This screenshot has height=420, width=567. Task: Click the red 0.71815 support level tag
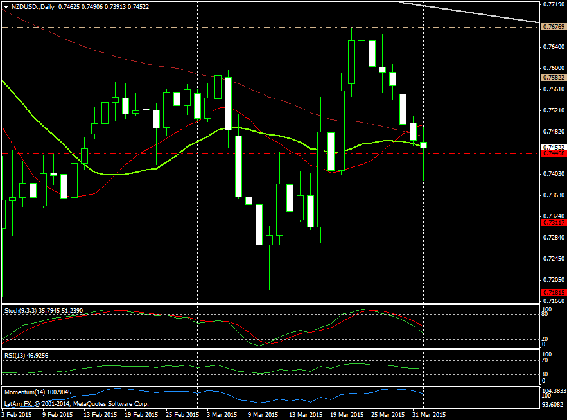click(x=553, y=293)
